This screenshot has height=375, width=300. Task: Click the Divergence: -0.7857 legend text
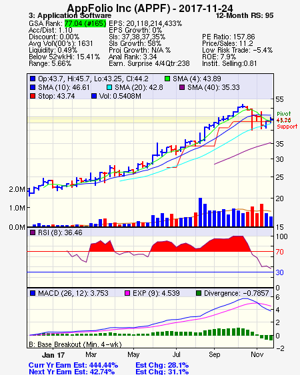[x=237, y=293]
